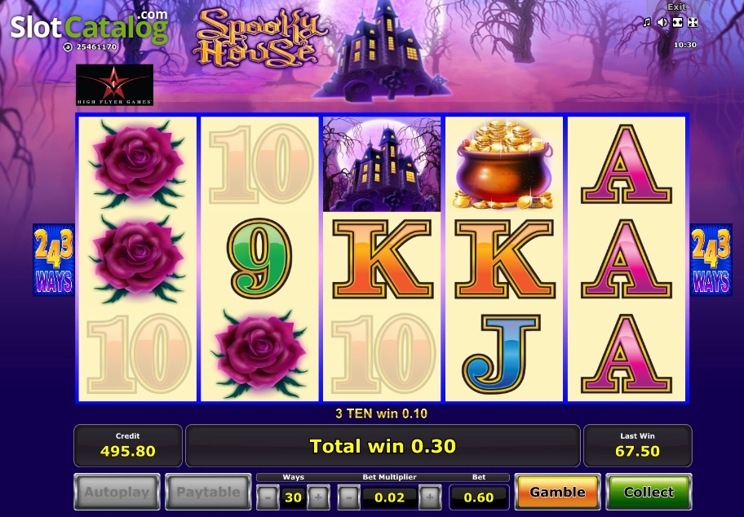
Task: Toggle the background music note icon
Action: point(646,22)
